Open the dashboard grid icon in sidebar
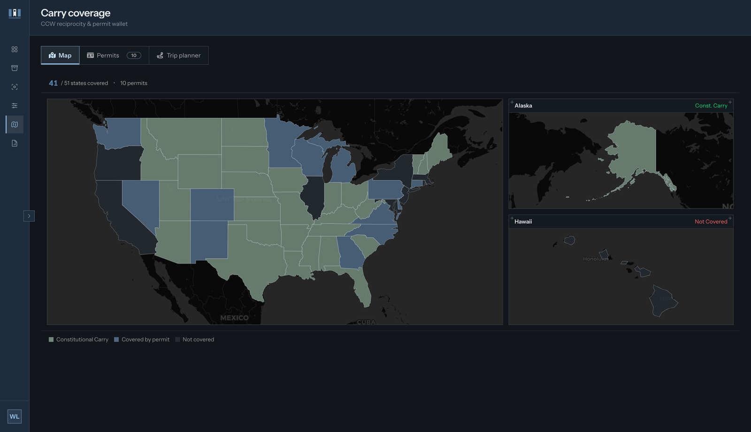This screenshot has width=751, height=432. click(15, 49)
